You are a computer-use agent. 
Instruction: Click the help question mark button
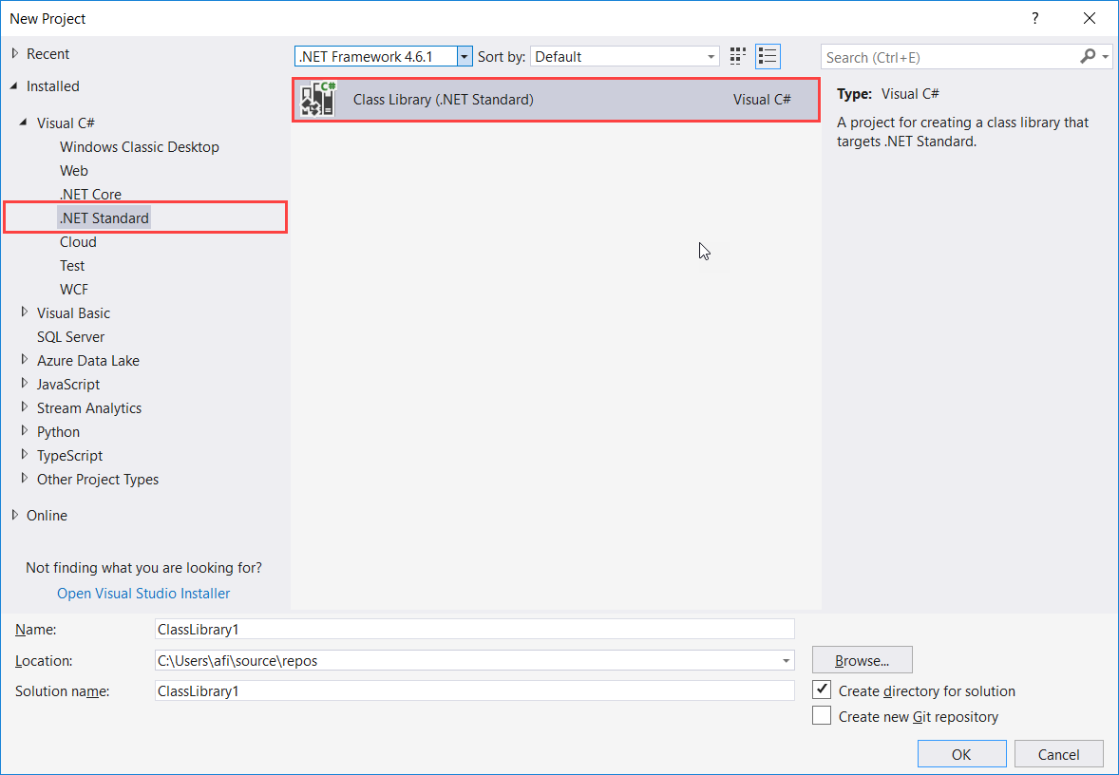coord(1034,19)
